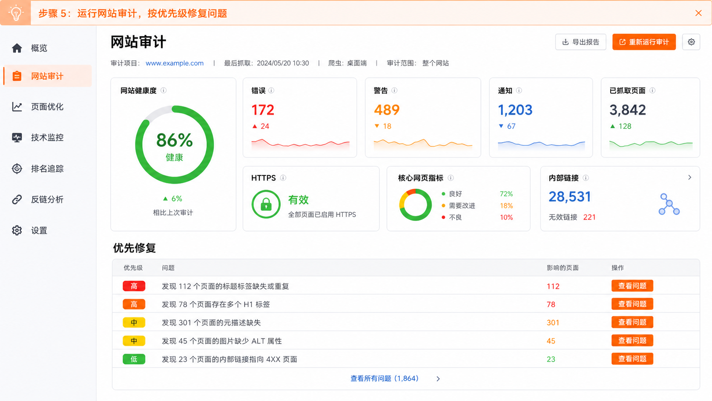Open 反链分析 in the sidebar
This screenshot has height=401, width=712.
[x=47, y=199]
